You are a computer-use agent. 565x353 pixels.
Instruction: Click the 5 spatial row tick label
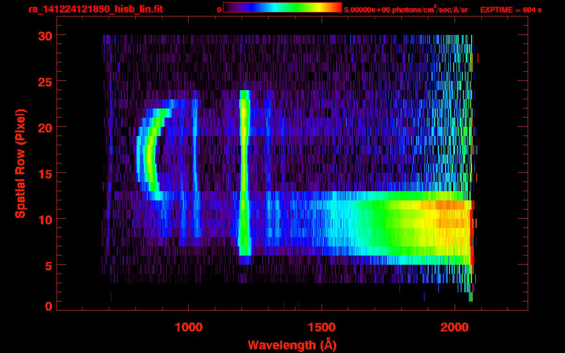pyautogui.click(x=49, y=265)
